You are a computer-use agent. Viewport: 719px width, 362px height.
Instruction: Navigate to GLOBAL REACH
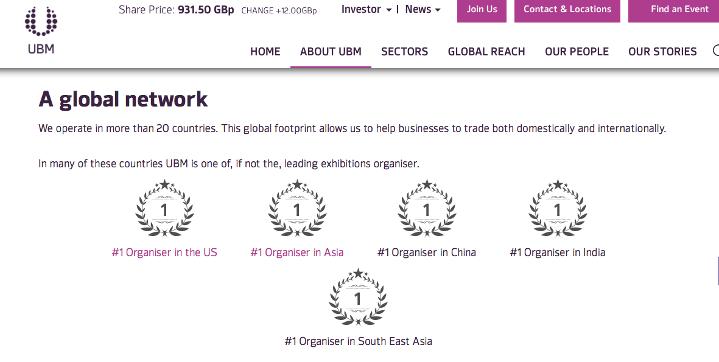[x=486, y=52]
